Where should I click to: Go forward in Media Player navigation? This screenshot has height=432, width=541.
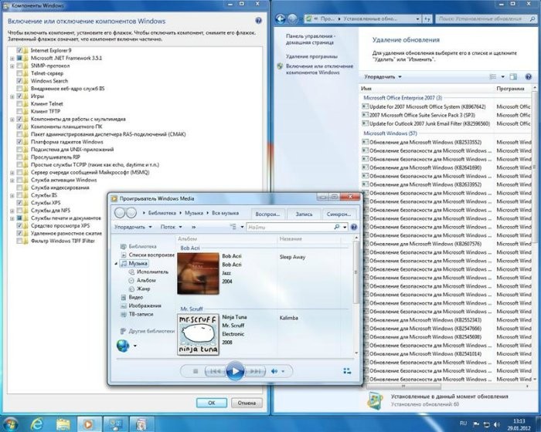(x=131, y=213)
